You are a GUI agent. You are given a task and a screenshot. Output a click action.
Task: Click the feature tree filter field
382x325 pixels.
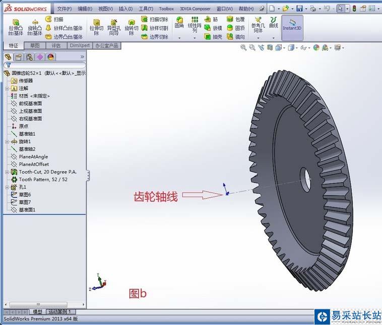click(x=45, y=65)
